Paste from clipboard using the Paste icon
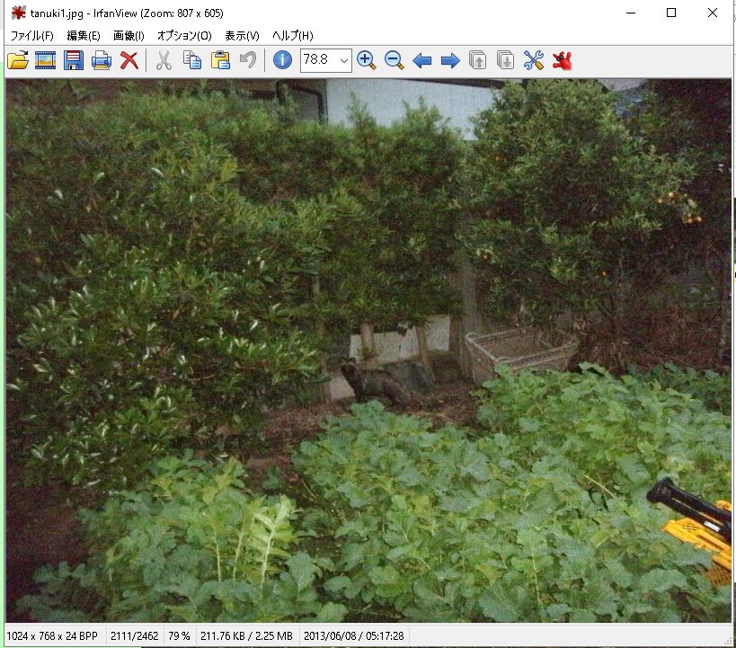This screenshot has height=648, width=736. click(219, 61)
